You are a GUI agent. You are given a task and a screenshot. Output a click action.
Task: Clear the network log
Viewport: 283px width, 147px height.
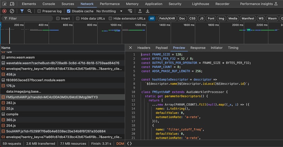[x=12, y=11]
